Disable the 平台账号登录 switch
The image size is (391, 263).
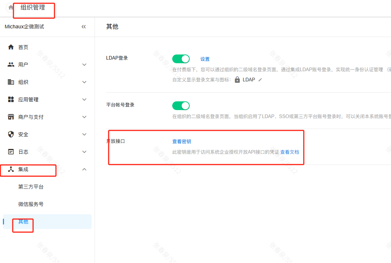(x=181, y=105)
